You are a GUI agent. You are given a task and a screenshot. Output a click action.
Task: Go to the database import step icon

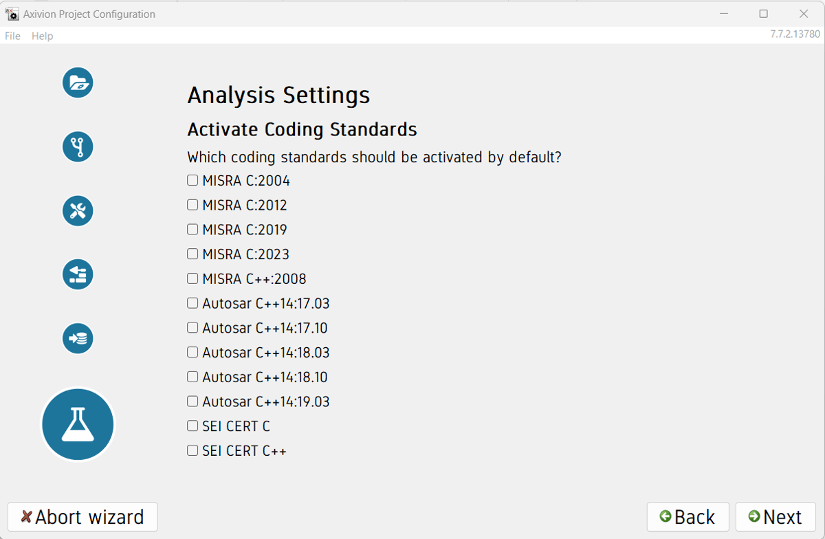pos(78,339)
